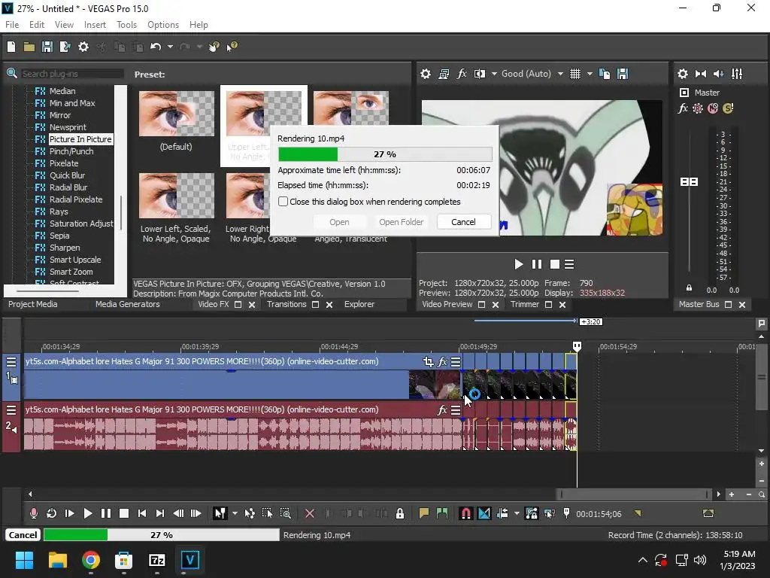Check 'Close this dialog box when rendering completes'
This screenshot has height=578, width=770.
point(283,202)
